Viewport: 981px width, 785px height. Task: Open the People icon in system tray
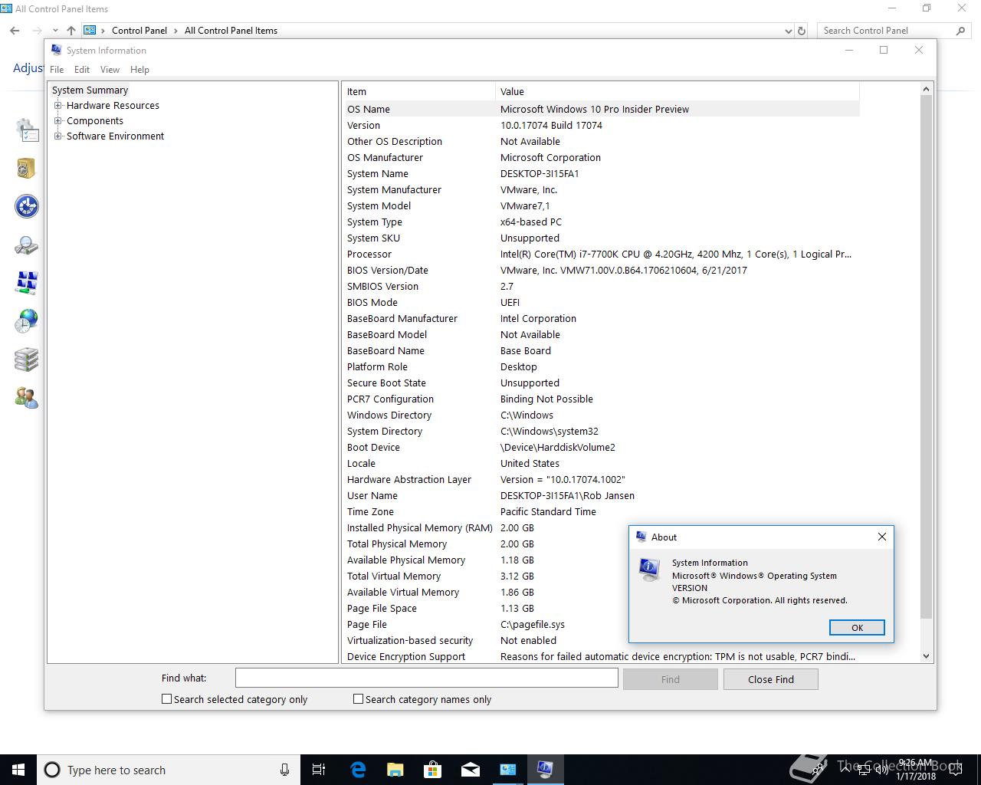pyautogui.click(x=819, y=769)
